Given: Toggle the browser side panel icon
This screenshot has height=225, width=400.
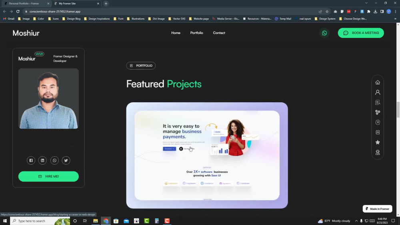Looking at the screenshot, I should pyautogui.click(x=382, y=12).
